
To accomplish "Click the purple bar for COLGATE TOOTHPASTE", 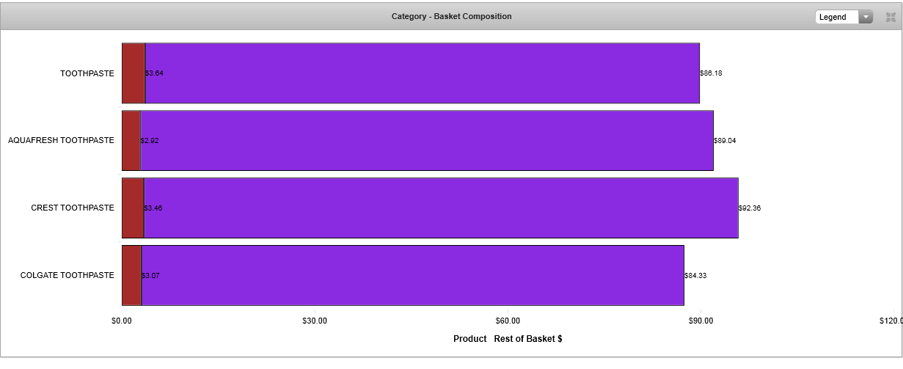I will (412, 275).
